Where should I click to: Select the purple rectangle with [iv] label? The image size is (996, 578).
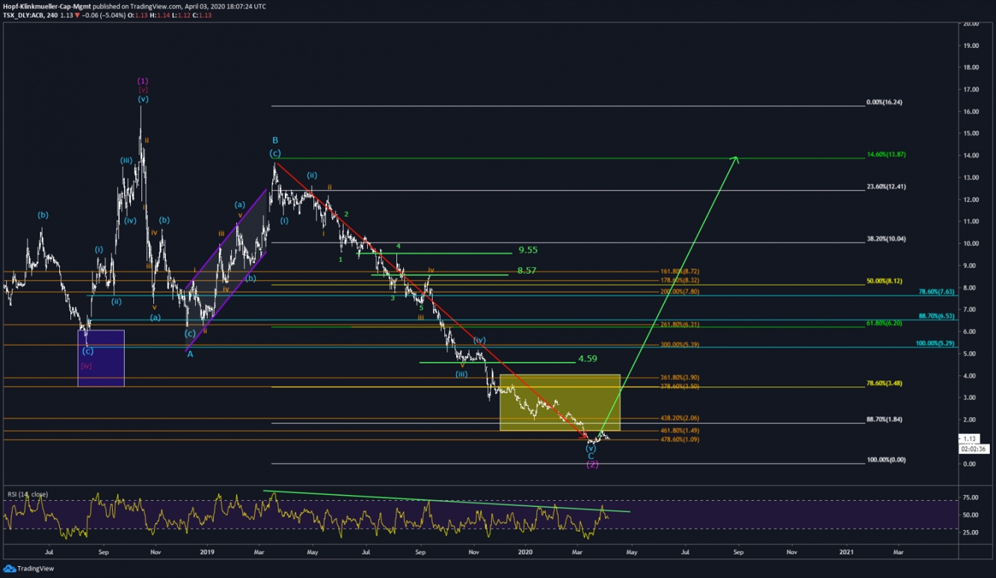101,358
